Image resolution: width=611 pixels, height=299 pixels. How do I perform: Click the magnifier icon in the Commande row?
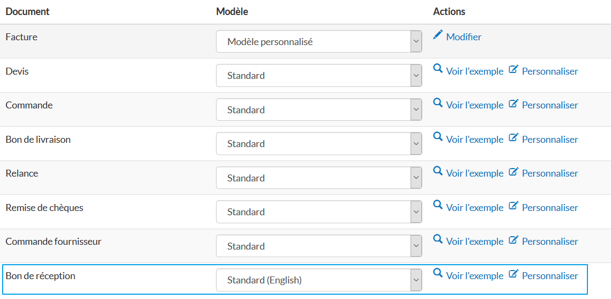click(438, 103)
